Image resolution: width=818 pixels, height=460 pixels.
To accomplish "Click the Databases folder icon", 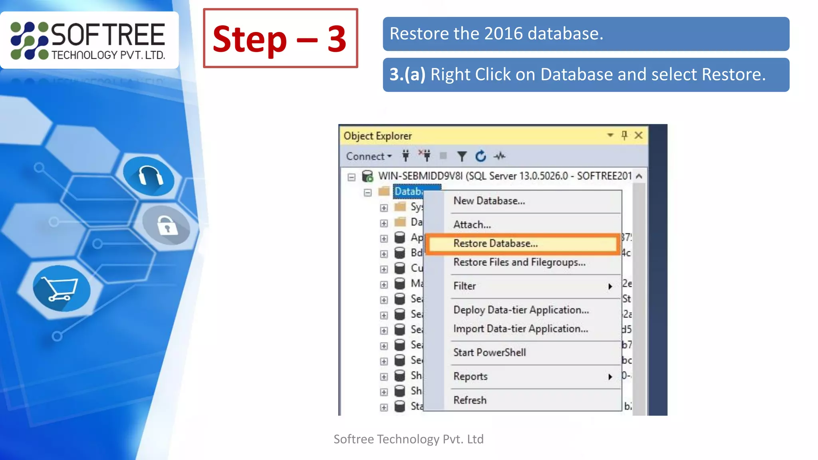I will pyautogui.click(x=384, y=191).
